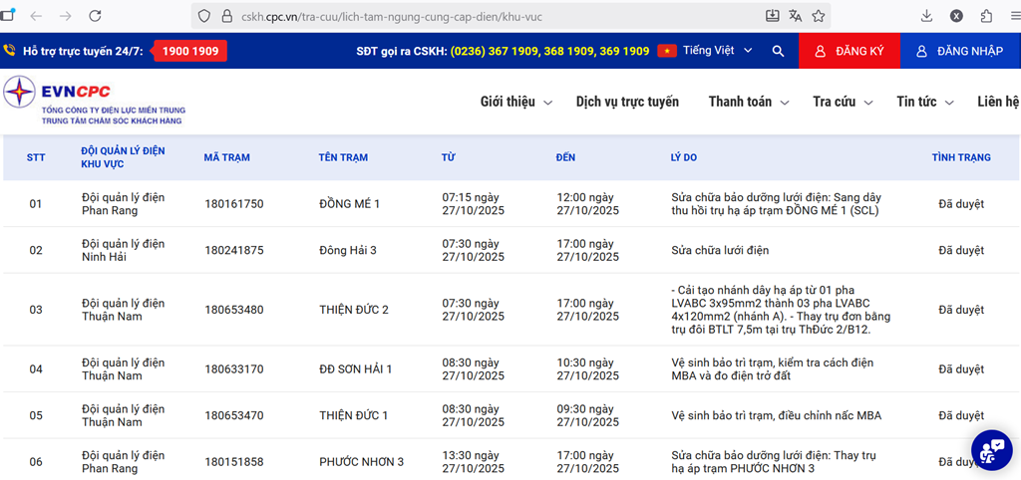
Task: Open the live chat support widget
Action: (x=991, y=449)
